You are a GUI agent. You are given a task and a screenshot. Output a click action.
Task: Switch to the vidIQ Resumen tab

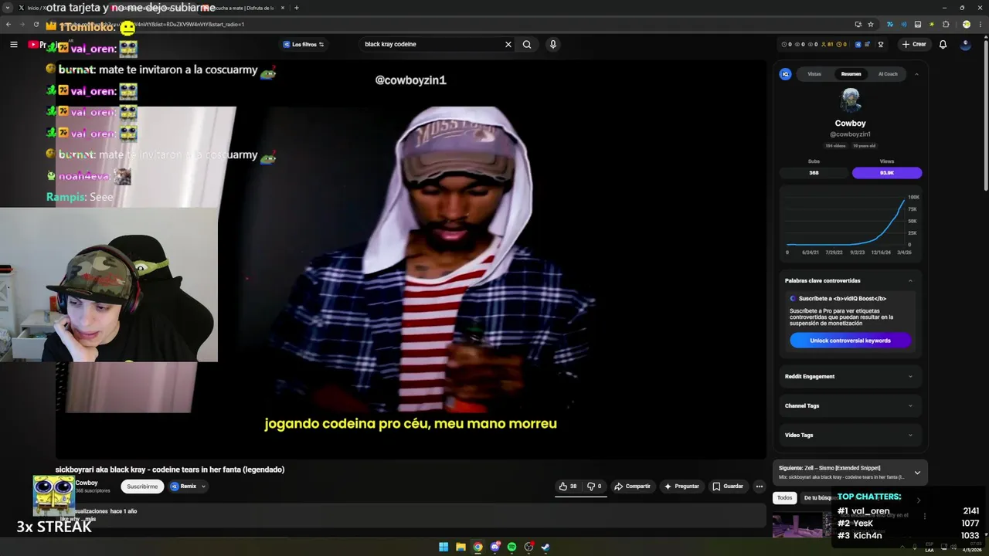(851, 74)
